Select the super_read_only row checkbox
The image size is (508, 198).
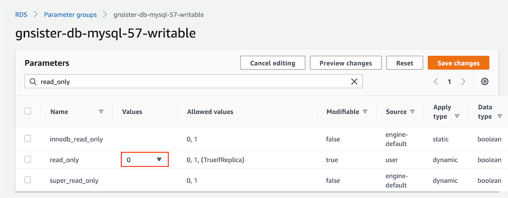(x=28, y=180)
